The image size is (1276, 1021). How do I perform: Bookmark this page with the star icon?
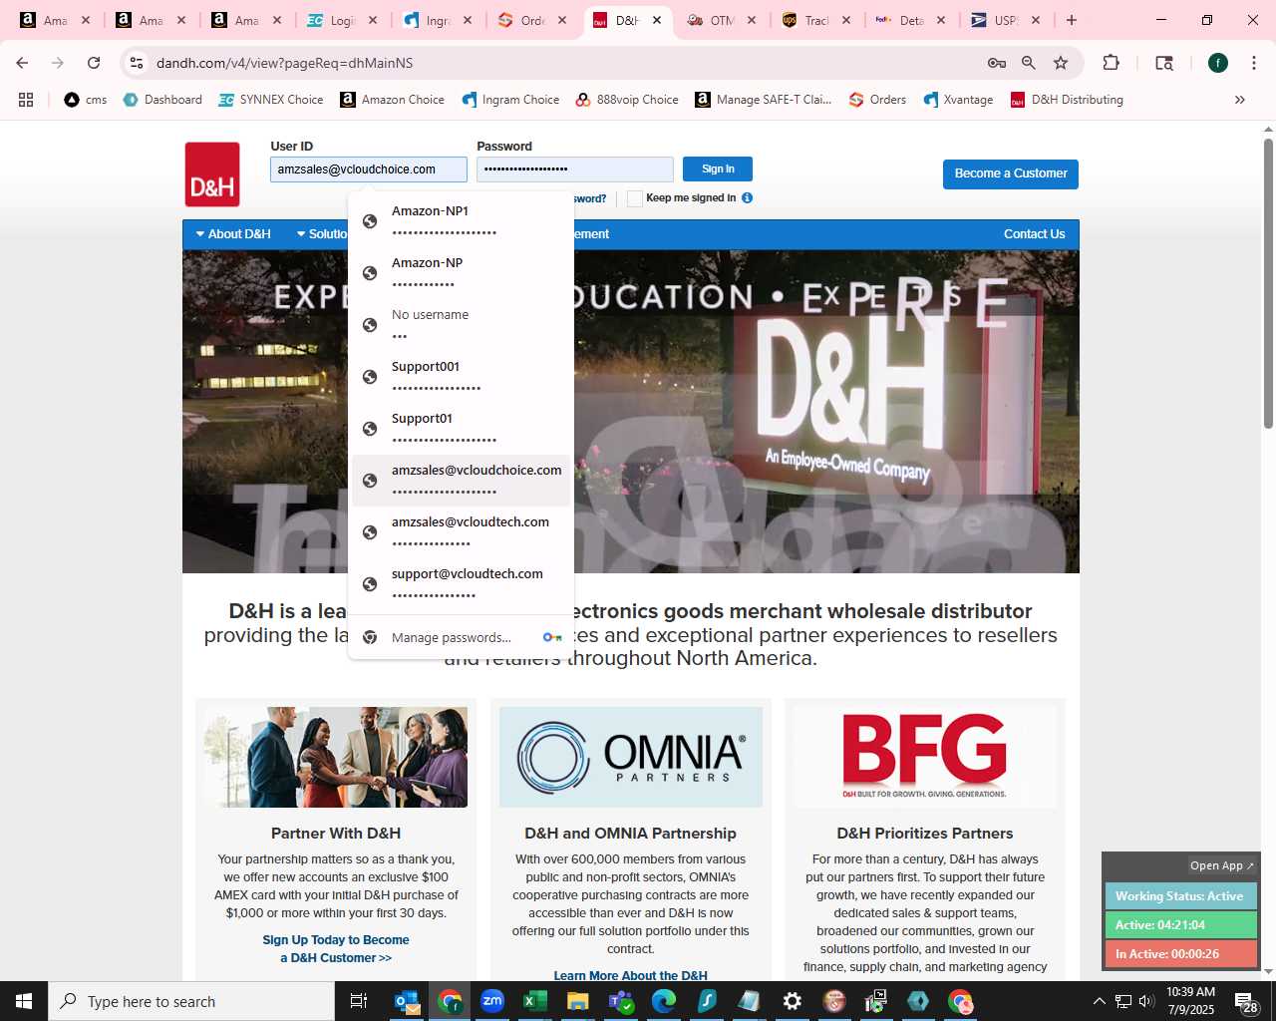tap(1061, 63)
